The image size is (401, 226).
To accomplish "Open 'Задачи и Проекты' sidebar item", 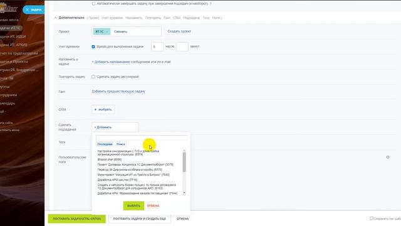I will click(x=14, y=62).
